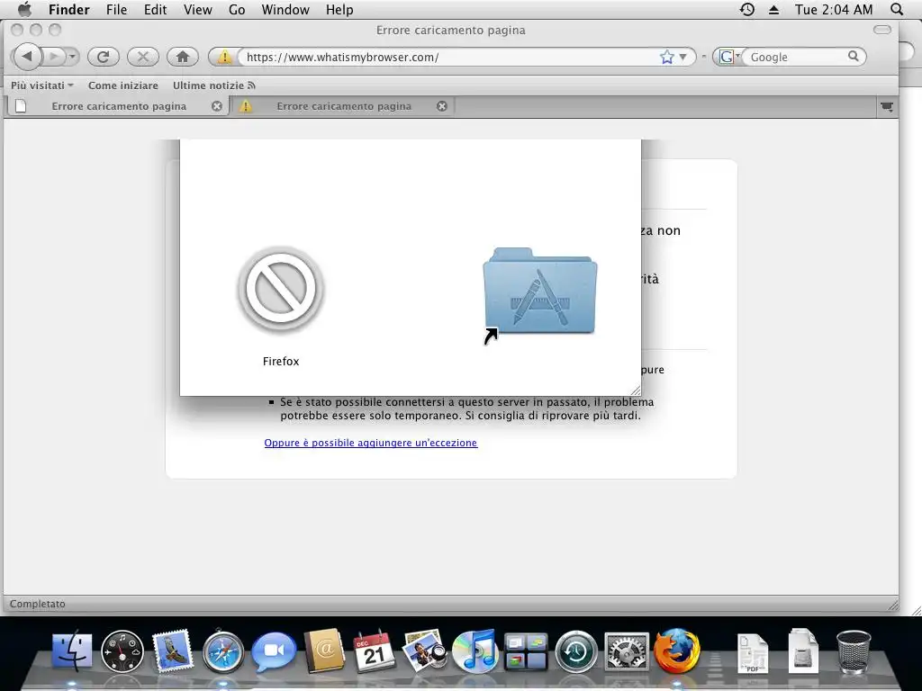Screen dimensions: 922x691
Task: Click the yellow warning site identity icon
Action: point(224,57)
